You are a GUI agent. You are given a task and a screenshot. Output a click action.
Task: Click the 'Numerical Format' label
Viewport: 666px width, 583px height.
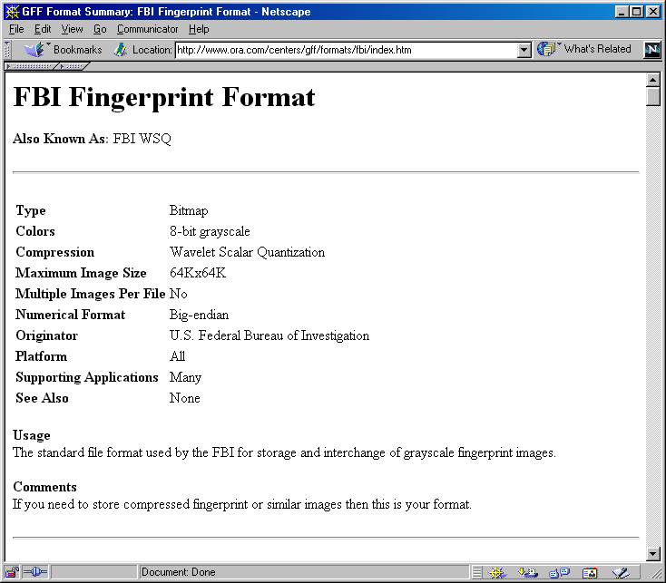click(x=70, y=315)
